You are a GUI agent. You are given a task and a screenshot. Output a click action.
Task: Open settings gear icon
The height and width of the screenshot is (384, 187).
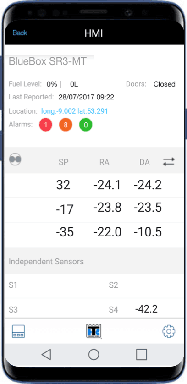[169, 331]
